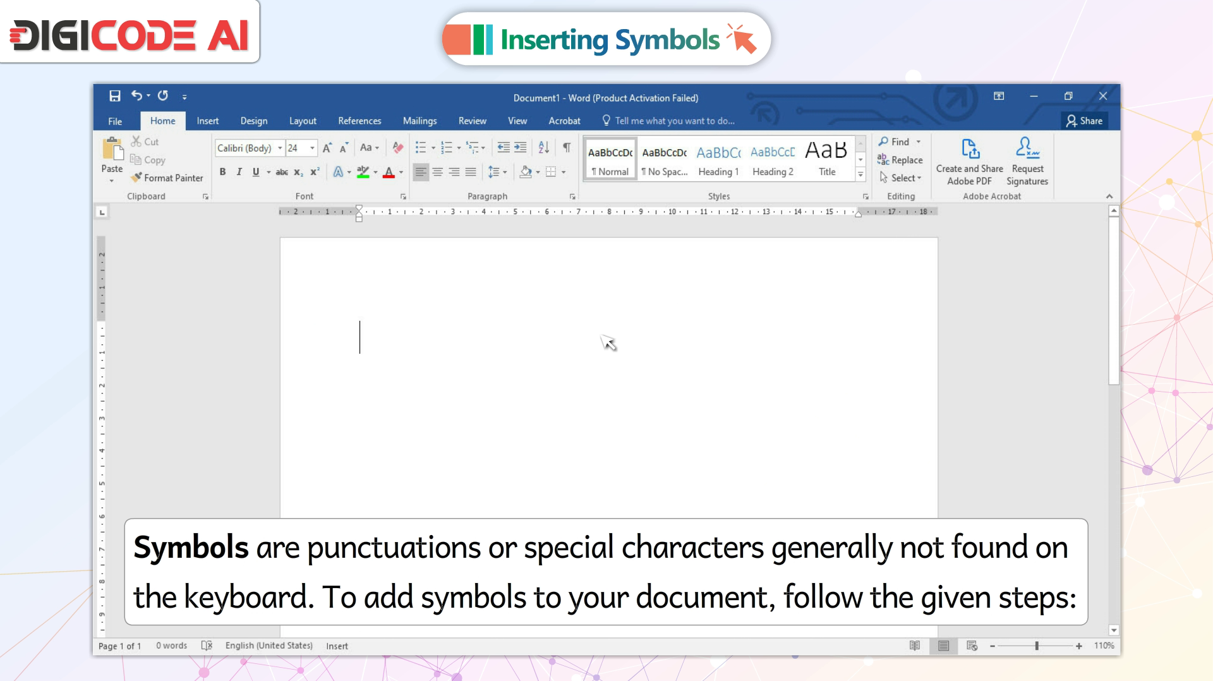Screen dimensions: 1213x681
Task: Click Create and Share Adobe PDF
Action: click(970, 162)
